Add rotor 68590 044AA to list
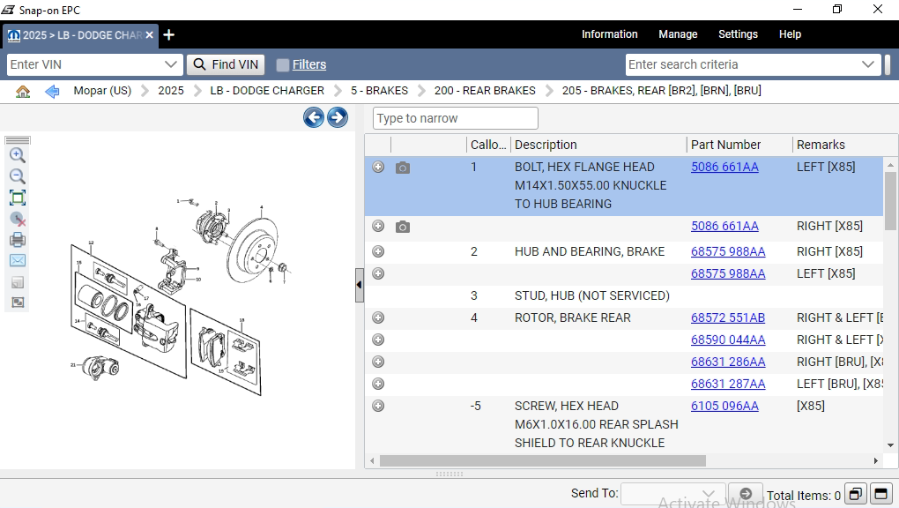The height and width of the screenshot is (508, 899). 378,340
